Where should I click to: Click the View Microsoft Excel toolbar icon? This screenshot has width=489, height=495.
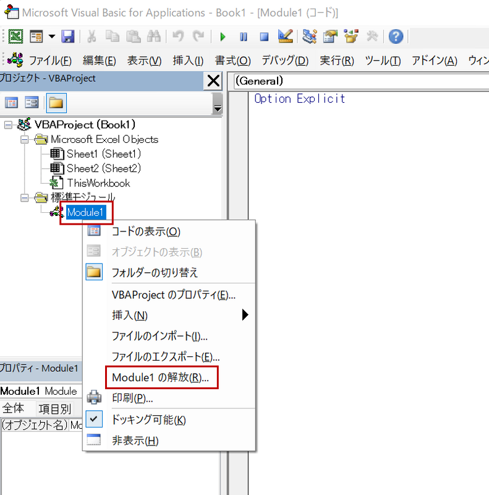(15, 37)
